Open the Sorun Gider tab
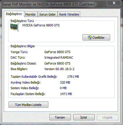The width and height of the screenshot is (123, 125). [x=47, y=14]
